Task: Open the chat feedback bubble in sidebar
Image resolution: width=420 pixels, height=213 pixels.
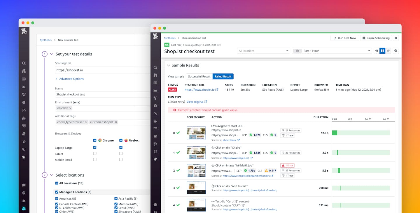Action: click(155, 204)
